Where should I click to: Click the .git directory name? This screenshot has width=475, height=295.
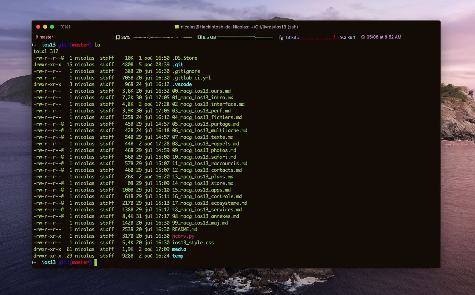coord(178,65)
